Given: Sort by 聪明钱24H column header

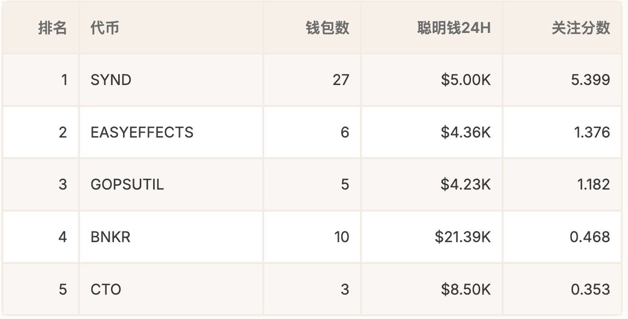Looking at the screenshot, I should click(x=454, y=28).
